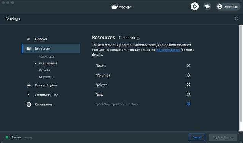Click the Kubernetes wheel icon
The image size is (243, 143).
pyautogui.click(x=29, y=104)
